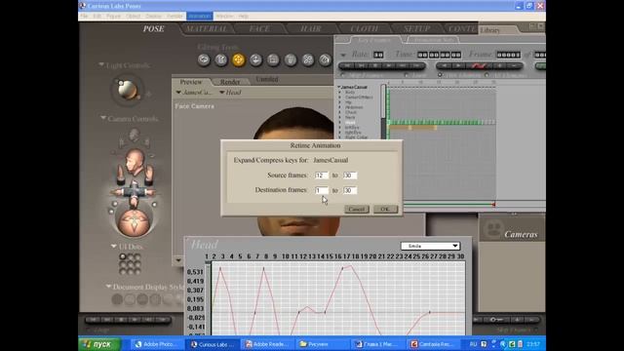Select the highlighted Translate/Pull tool
Viewport: 624px width, 351px height.
click(238, 59)
